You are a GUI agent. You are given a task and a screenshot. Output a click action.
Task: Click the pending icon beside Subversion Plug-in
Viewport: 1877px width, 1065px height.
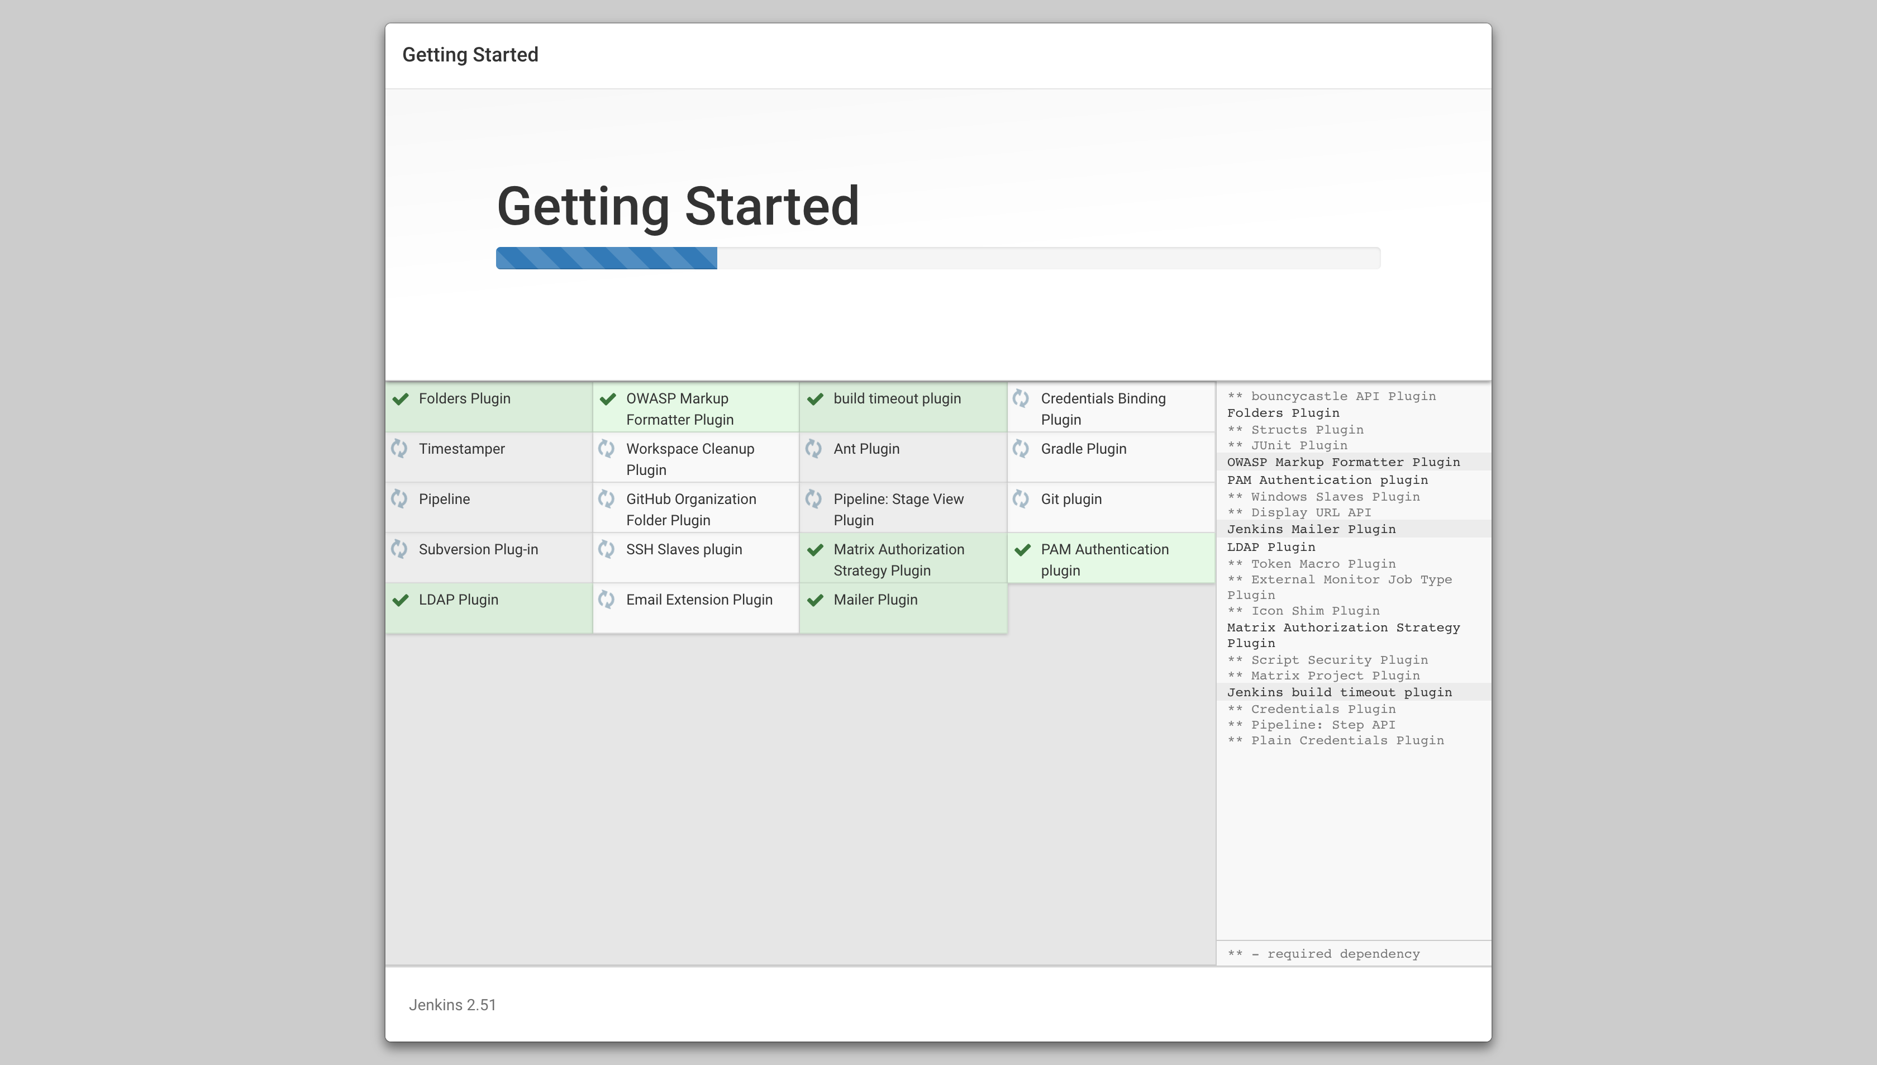(399, 549)
